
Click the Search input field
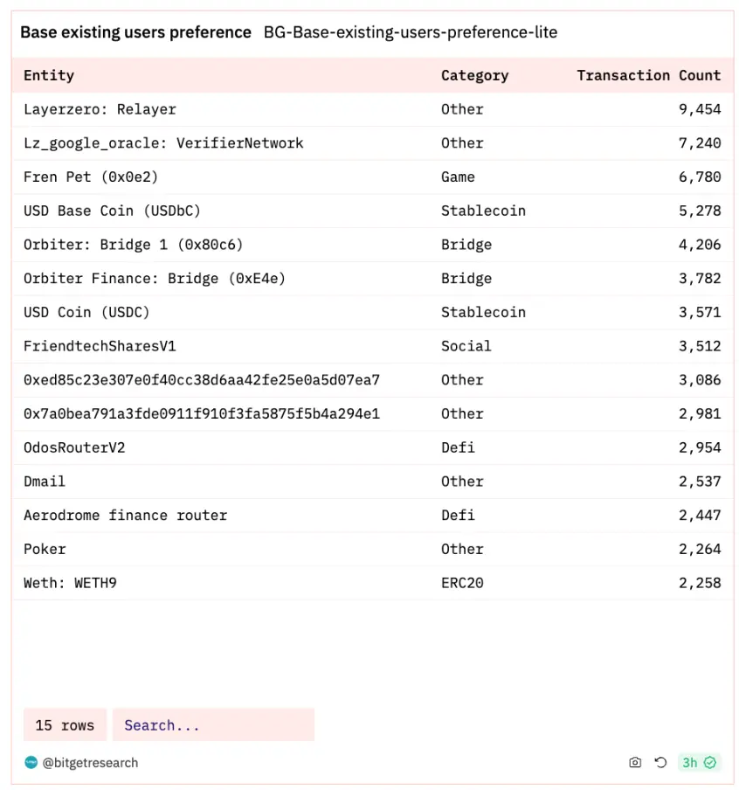tap(214, 725)
